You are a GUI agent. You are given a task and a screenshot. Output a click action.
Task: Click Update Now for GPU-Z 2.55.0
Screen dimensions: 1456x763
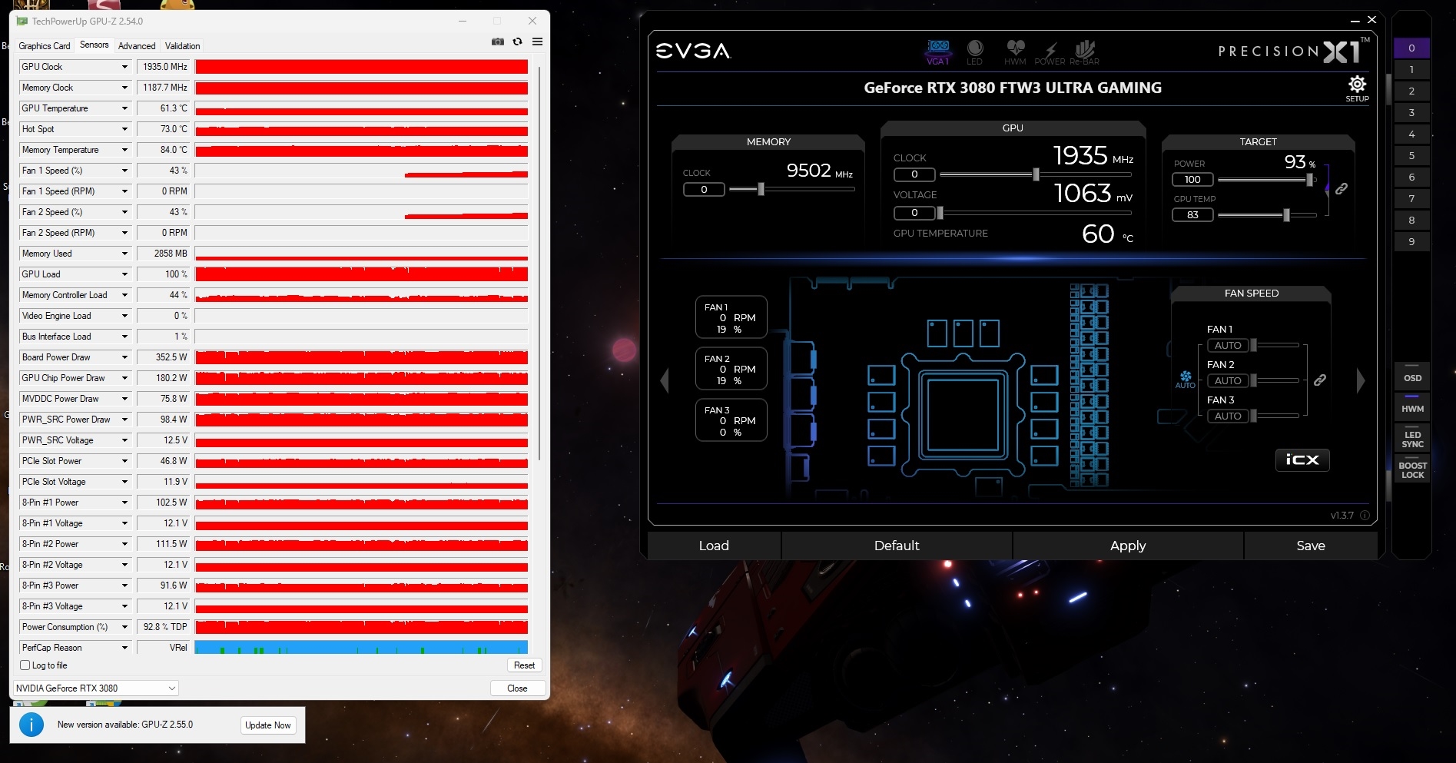click(x=268, y=725)
